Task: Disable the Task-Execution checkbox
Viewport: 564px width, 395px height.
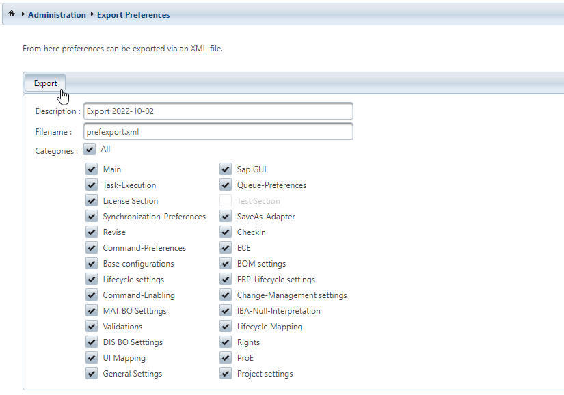Action: point(92,185)
